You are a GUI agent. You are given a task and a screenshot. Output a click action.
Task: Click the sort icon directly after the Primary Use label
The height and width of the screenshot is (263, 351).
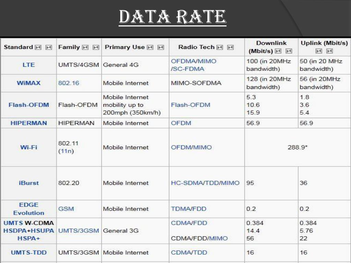click(150, 47)
